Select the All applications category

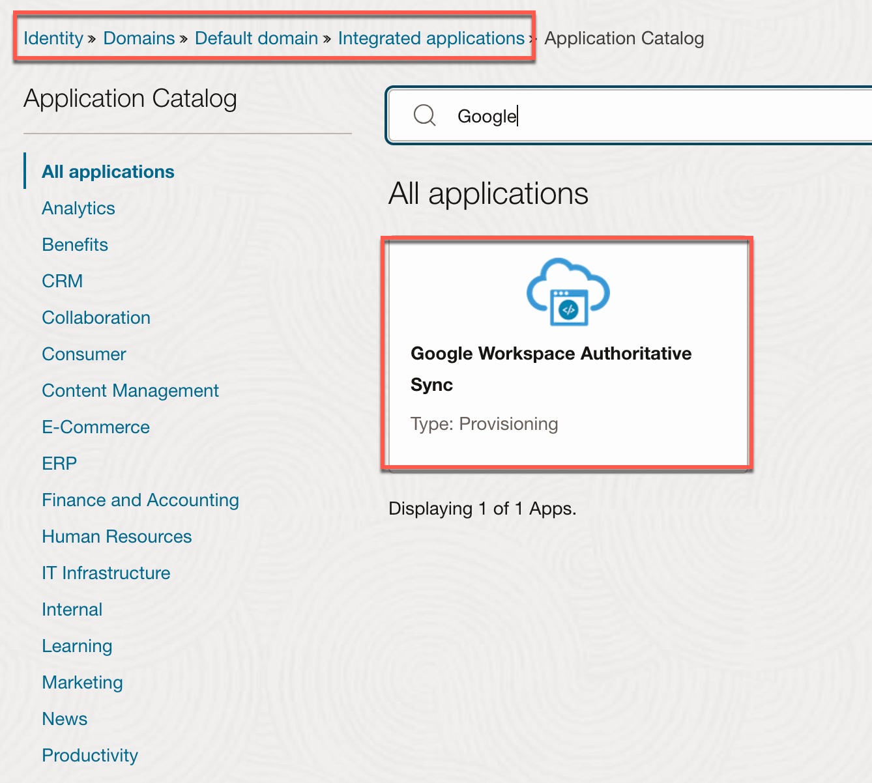click(x=108, y=171)
